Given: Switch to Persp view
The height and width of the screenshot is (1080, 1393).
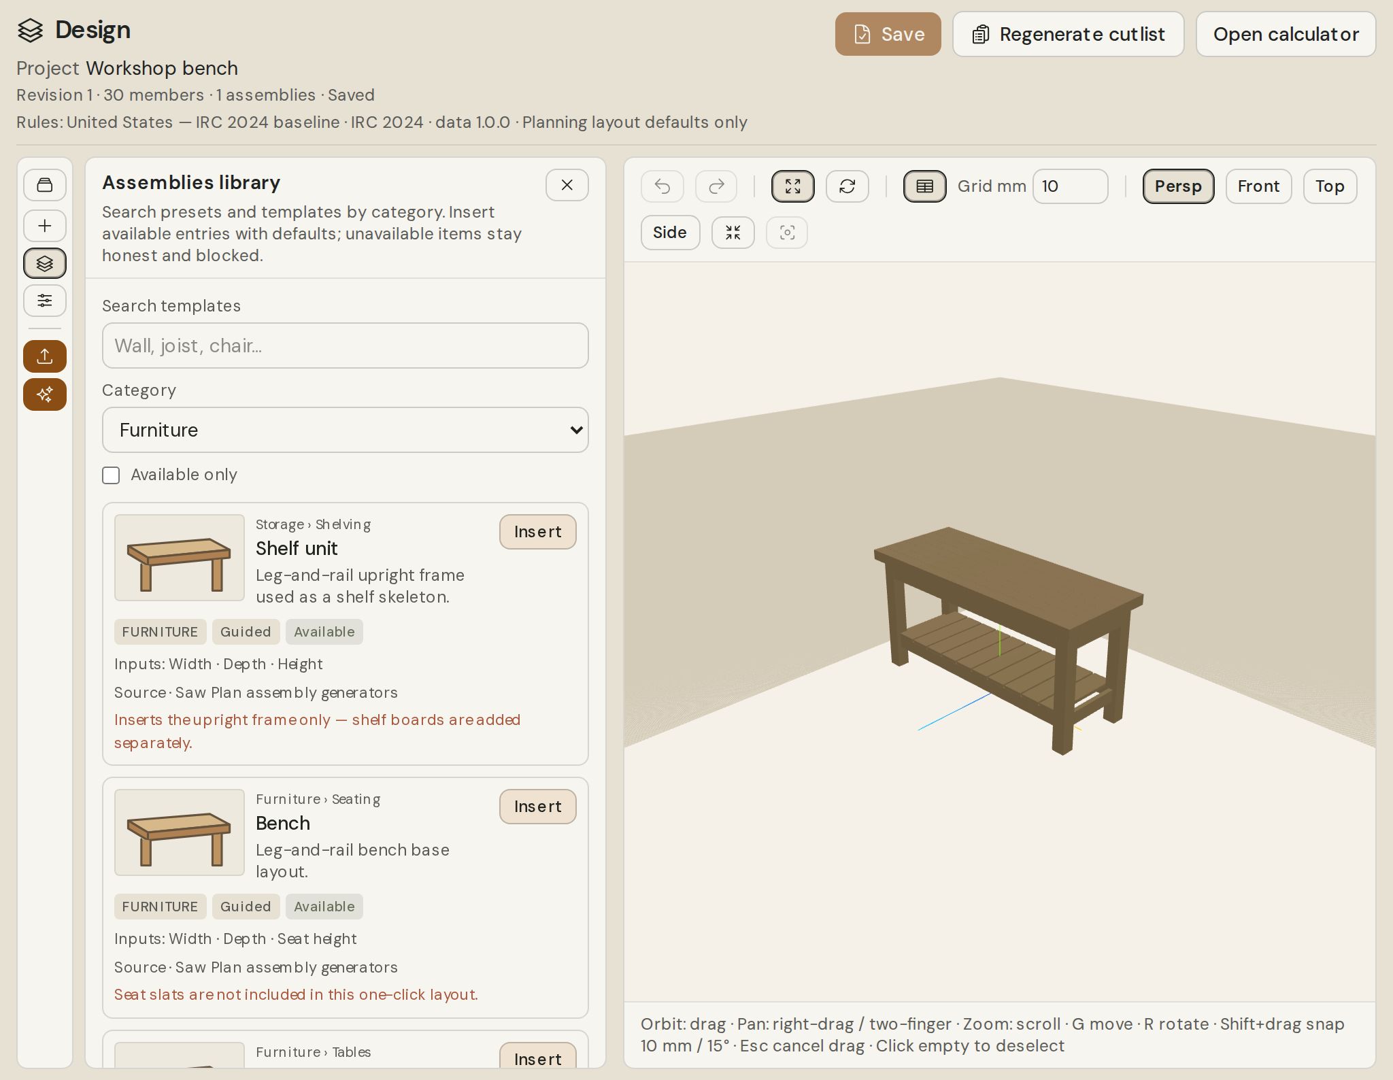Looking at the screenshot, I should [1179, 186].
